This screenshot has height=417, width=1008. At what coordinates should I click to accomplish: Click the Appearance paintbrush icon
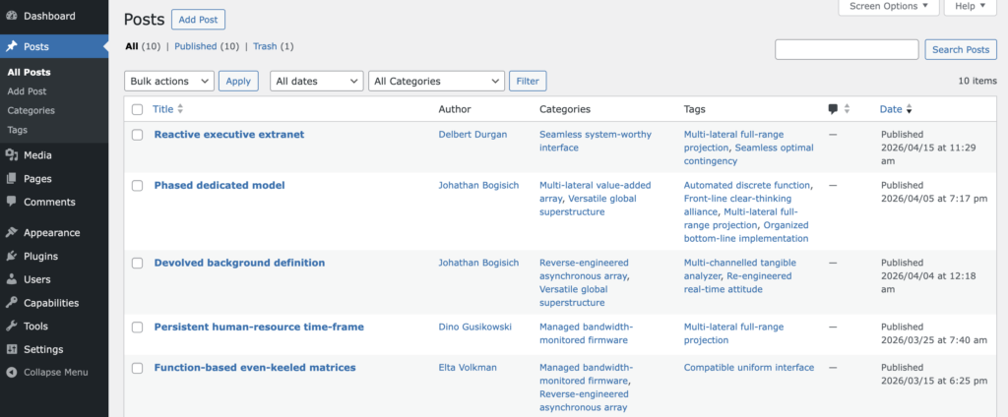pos(11,233)
